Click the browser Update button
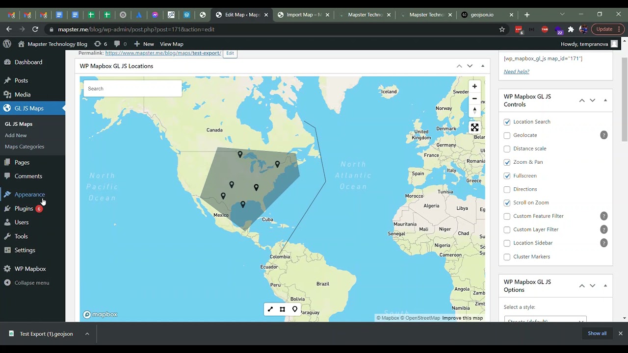The width and height of the screenshot is (628, 353). point(608,29)
